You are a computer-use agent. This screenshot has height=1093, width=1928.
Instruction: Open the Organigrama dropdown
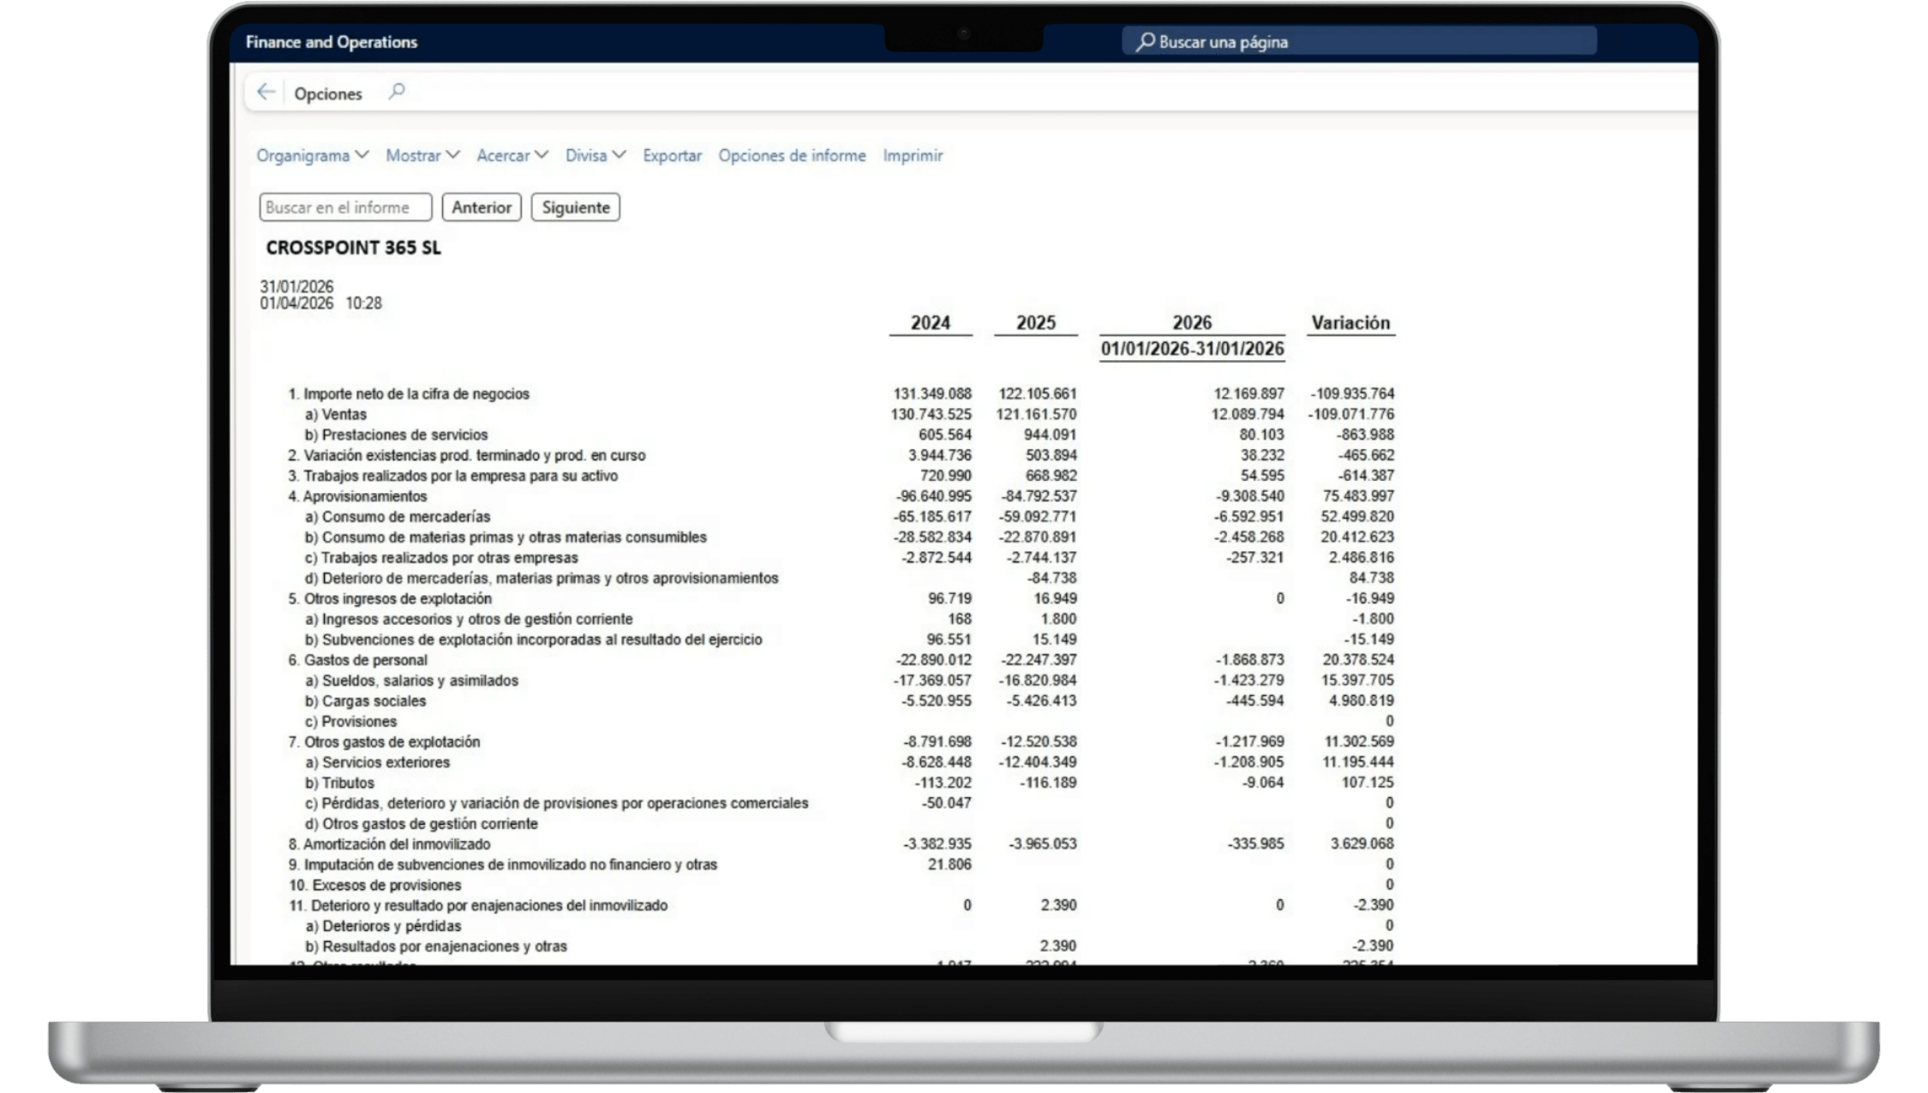click(312, 155)
